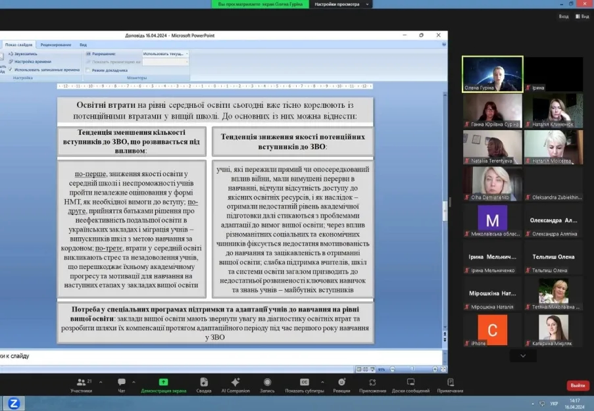This screenshot has height=411, width=594.
Task: Open Реакции reactions menu
Action: [x=341, y=384]
